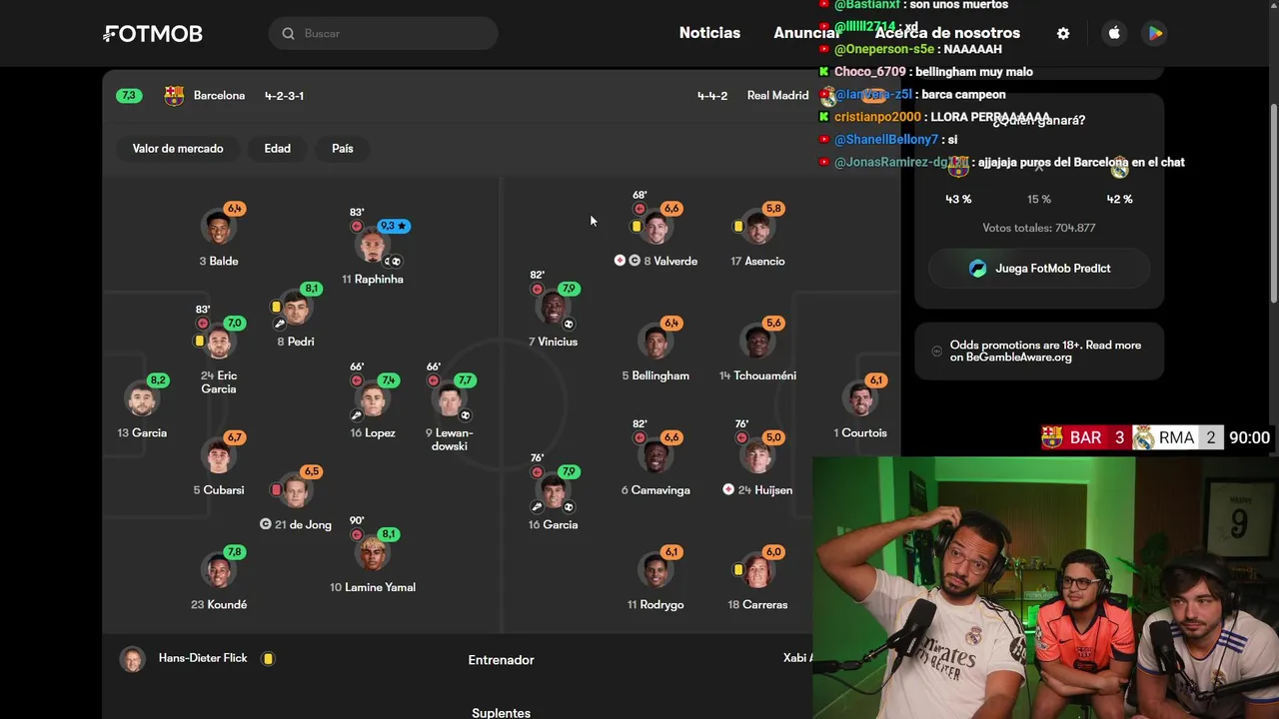The image size is (1279, 719).
Task: Click Valverde's captain badge icon
Action: click(635, 261)
